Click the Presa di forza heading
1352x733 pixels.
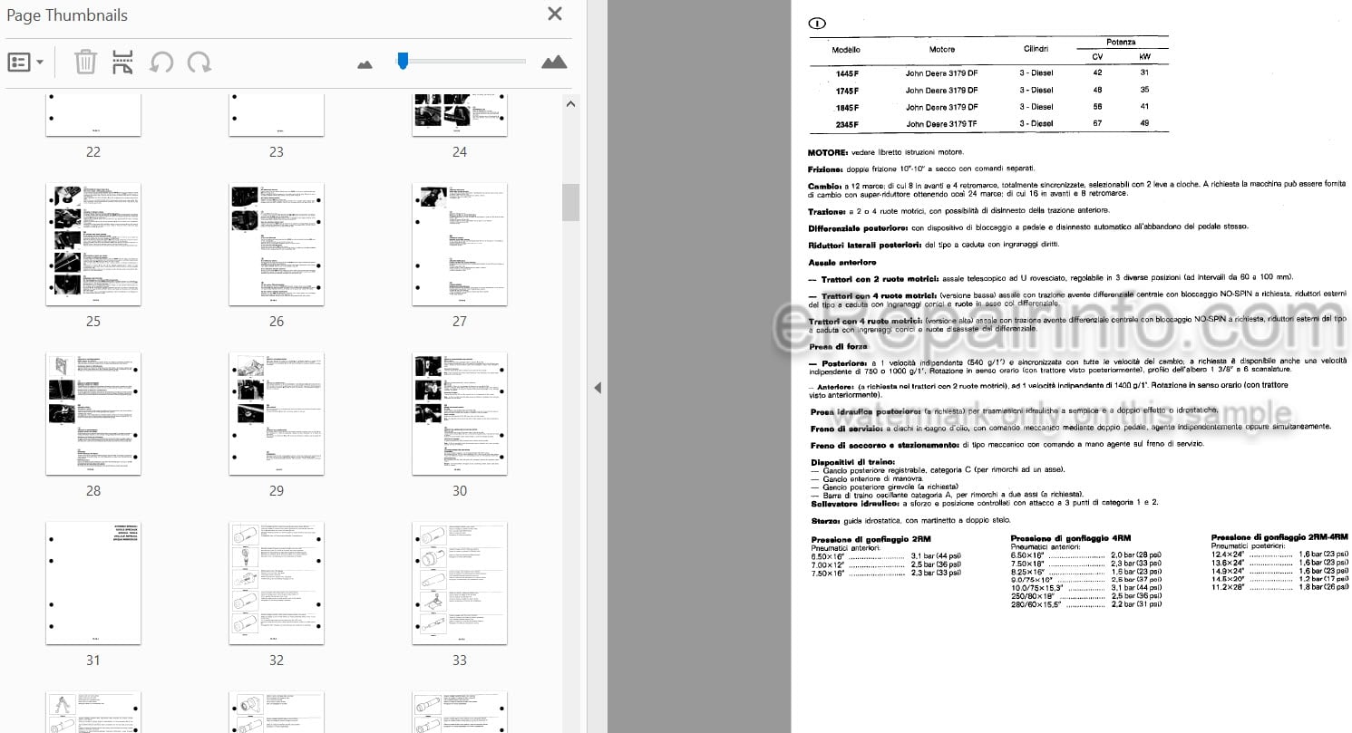pyautogui.click(x=838, y=347)
